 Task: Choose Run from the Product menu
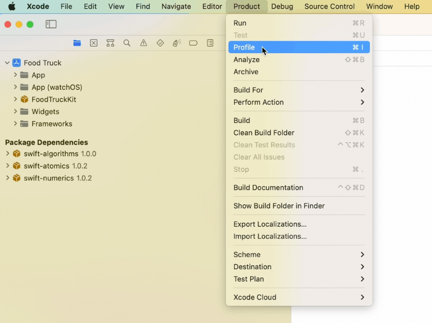click(x=299, y=23)
